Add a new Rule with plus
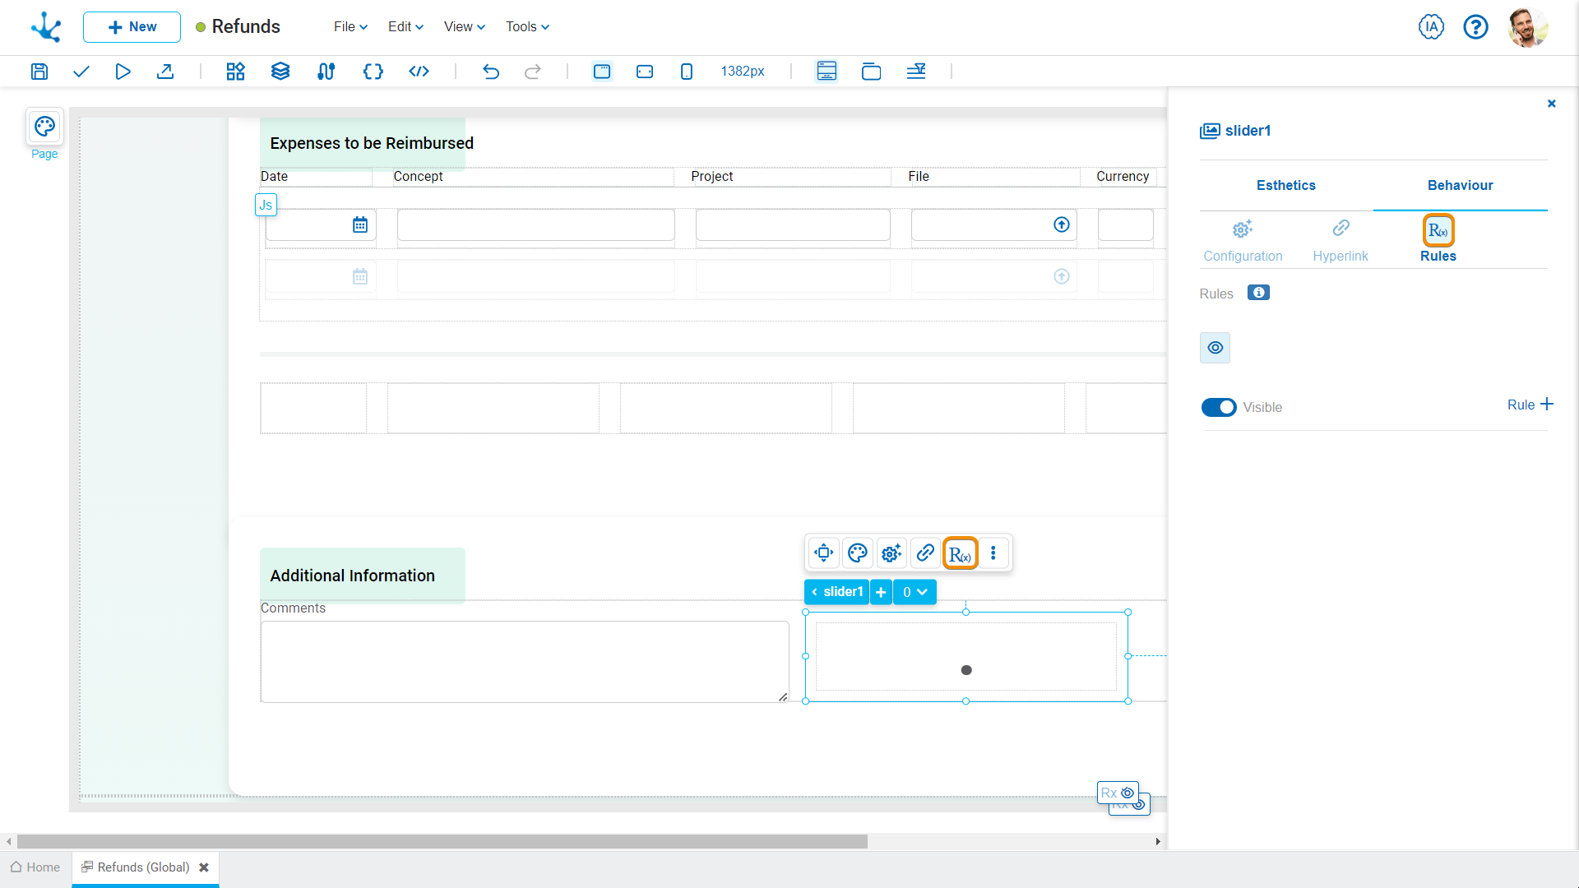This screenshot has width=1579, height=888. pos(1530,405)
